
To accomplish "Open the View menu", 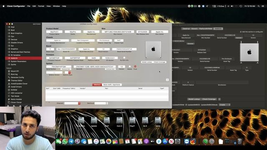I will point(48,6).
